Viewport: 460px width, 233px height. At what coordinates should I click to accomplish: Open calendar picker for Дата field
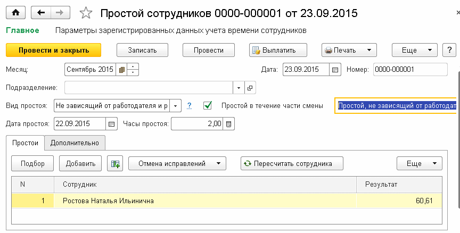point(335,70)
